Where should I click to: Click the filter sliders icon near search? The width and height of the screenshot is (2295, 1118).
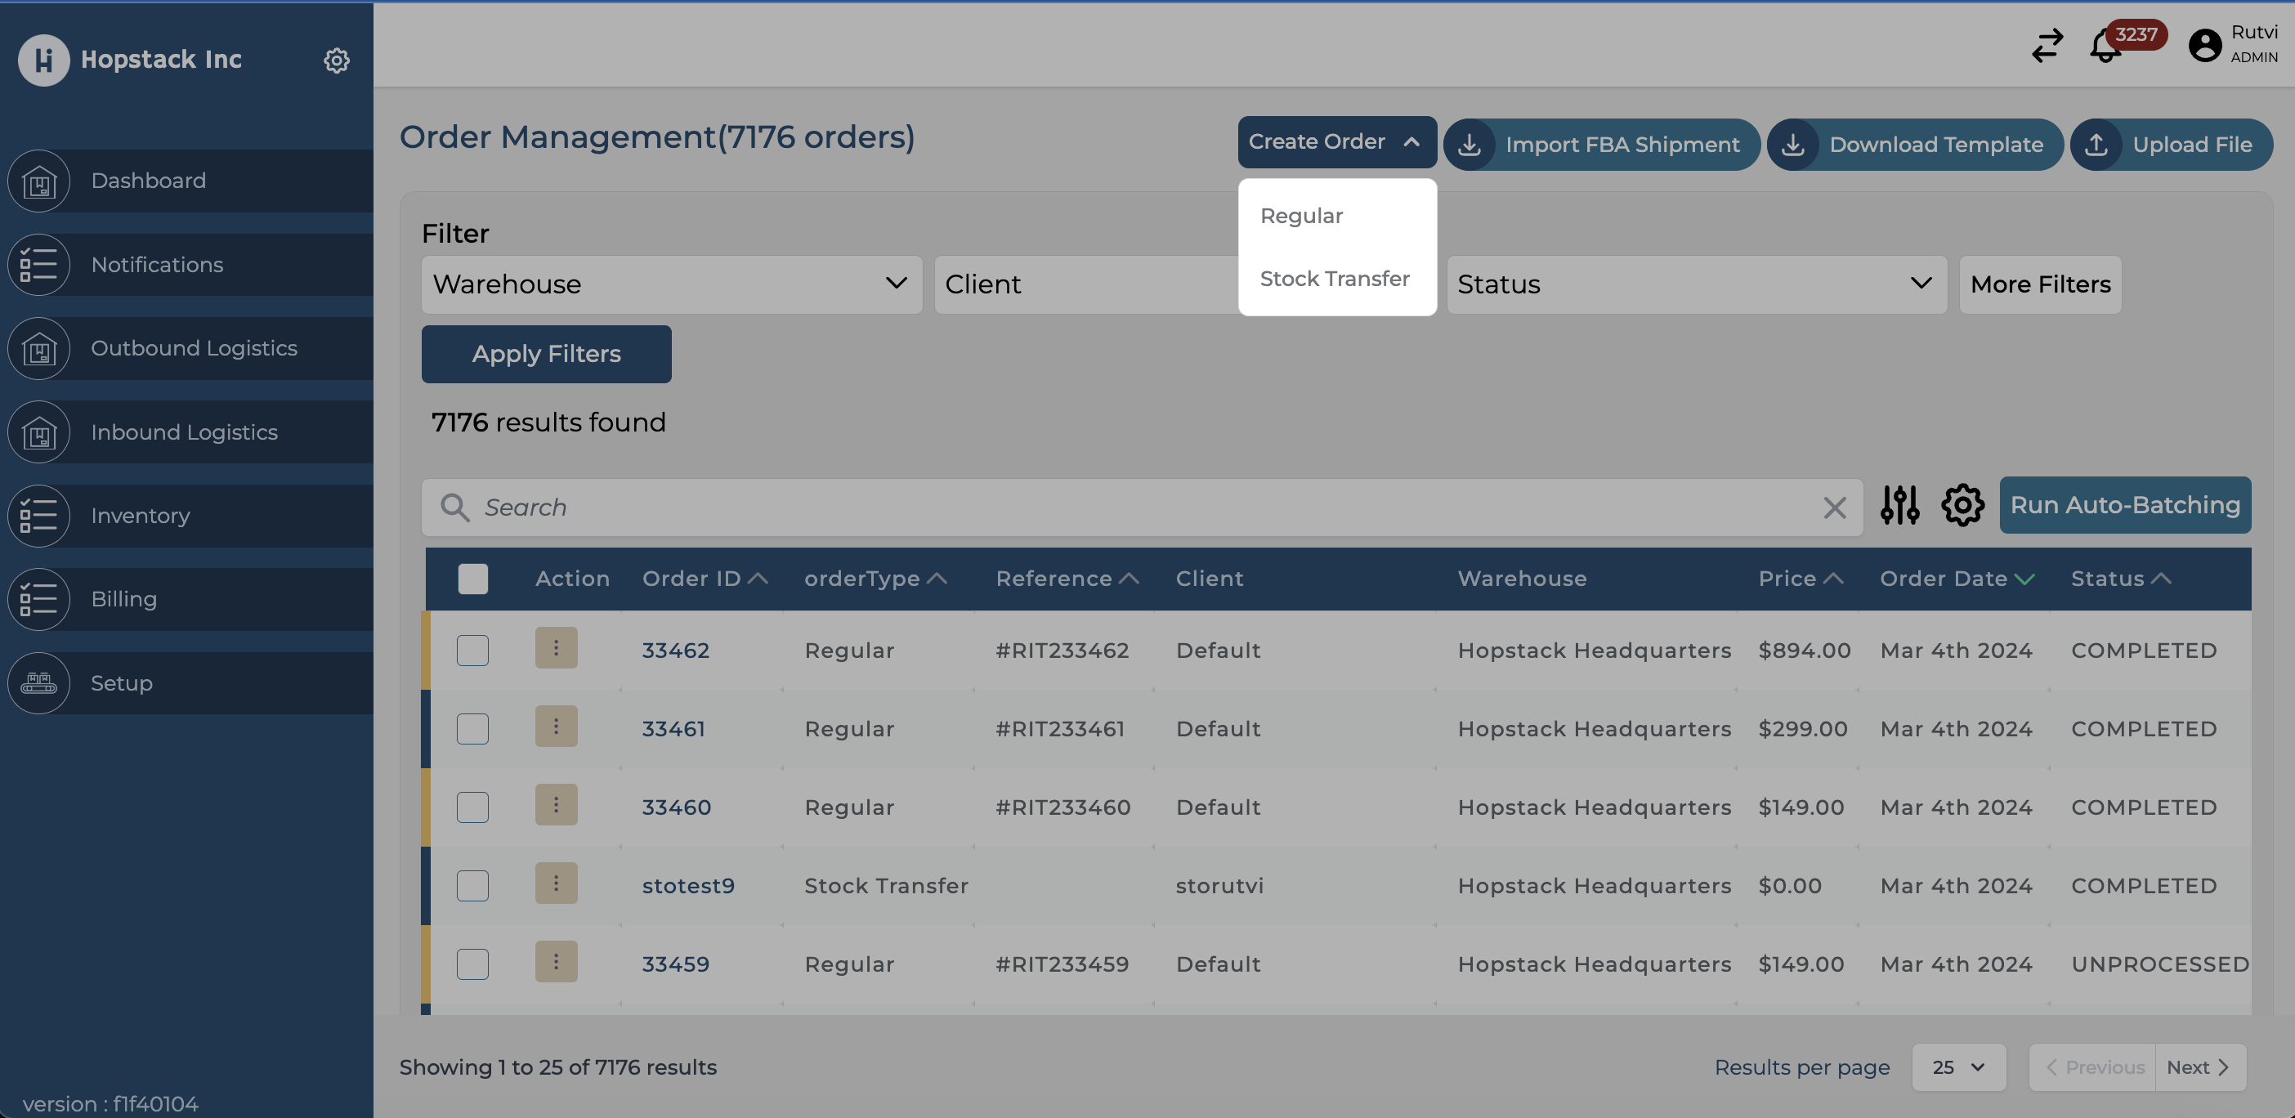pos(1899,505)
